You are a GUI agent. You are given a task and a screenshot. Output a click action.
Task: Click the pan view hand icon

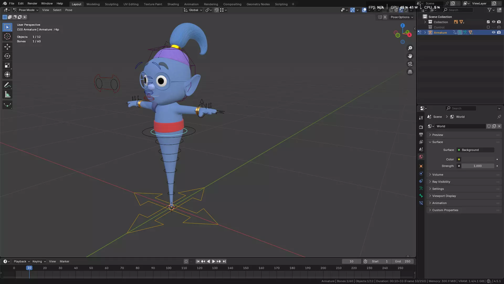click(410, 56)
